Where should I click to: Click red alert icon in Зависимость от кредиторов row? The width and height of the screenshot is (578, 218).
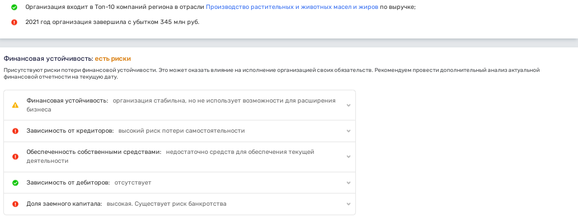tap(15, 130)
